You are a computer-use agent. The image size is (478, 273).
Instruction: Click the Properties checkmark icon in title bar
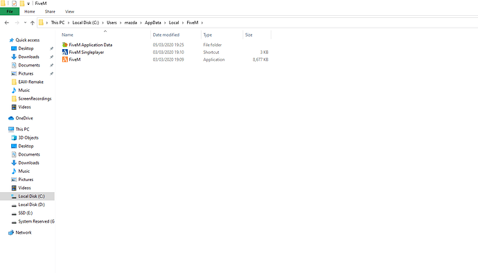[x=14, y=3]
